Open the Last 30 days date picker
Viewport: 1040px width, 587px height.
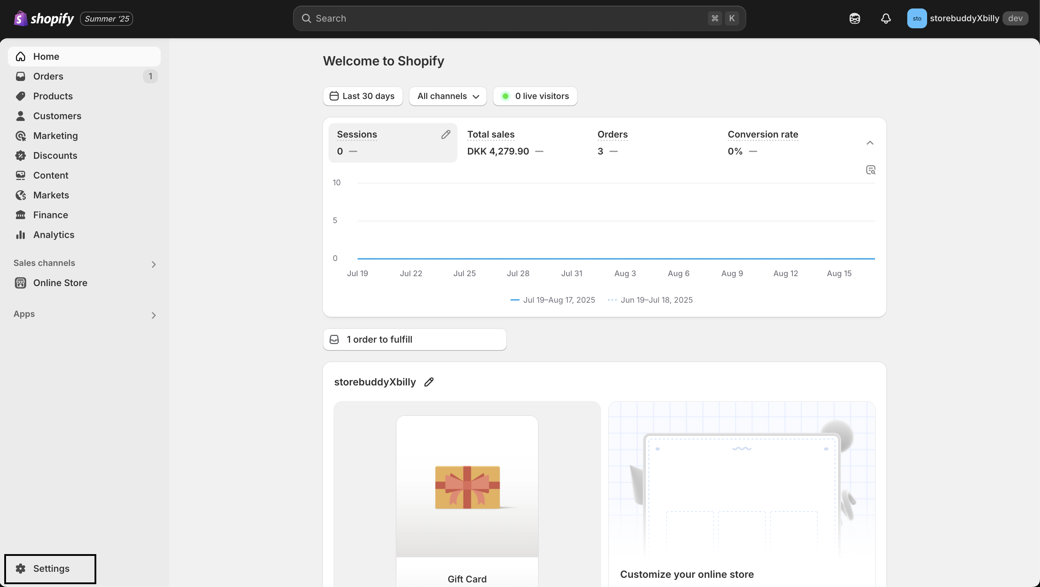click(x=362, y=96)
